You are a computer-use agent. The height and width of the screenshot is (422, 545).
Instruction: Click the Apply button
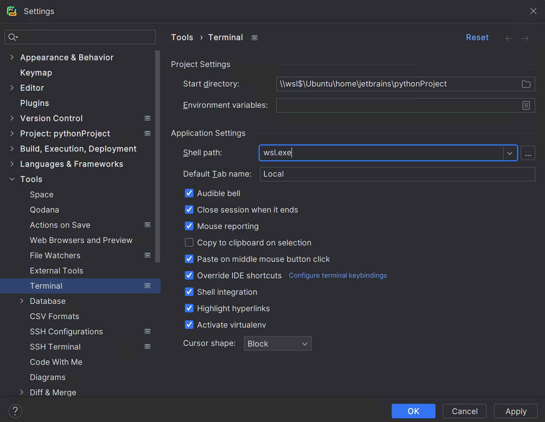[x=515, y=411]
